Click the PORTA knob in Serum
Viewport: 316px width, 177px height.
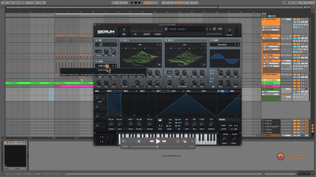(224, 139)
